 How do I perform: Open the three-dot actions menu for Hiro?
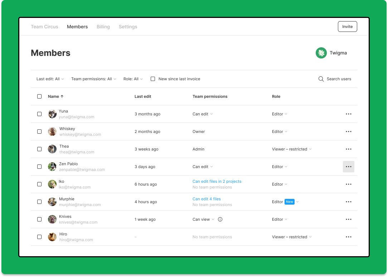tap(348, 237)
